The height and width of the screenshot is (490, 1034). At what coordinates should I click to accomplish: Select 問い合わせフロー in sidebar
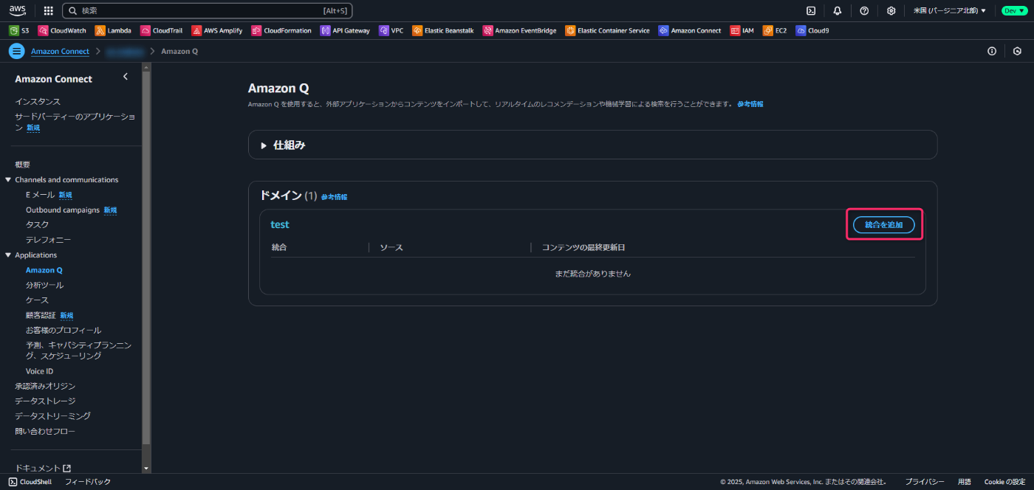click(45, 431)
